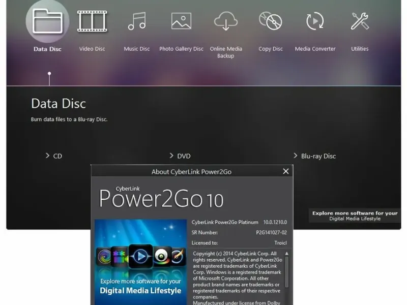The width and height of the screenshot is (407, 305).
Task: Click the Explore more software banner in main window
Action: [x=355, y=216]
